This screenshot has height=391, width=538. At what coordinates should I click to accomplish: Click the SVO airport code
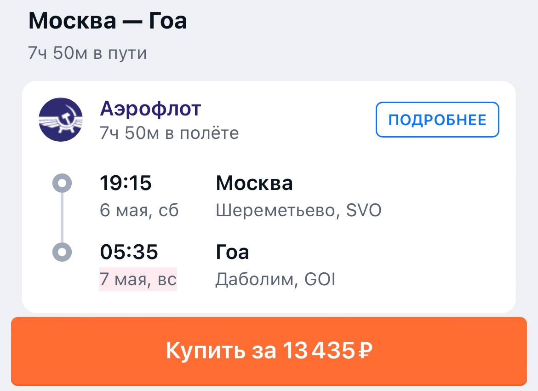(364, 211)
